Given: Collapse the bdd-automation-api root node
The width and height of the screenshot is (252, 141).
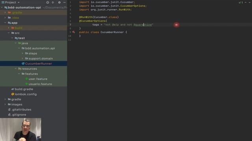Looking at the screenshot, I should pyautogui.click(x=2, y=7).
